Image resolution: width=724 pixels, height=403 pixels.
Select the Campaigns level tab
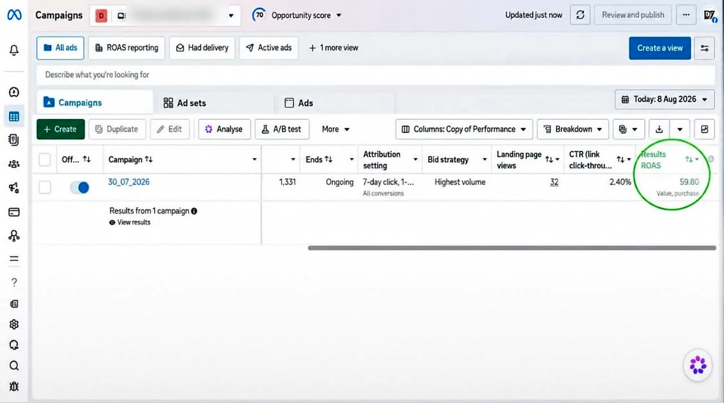pyautogui.click(x=94, y=103)
